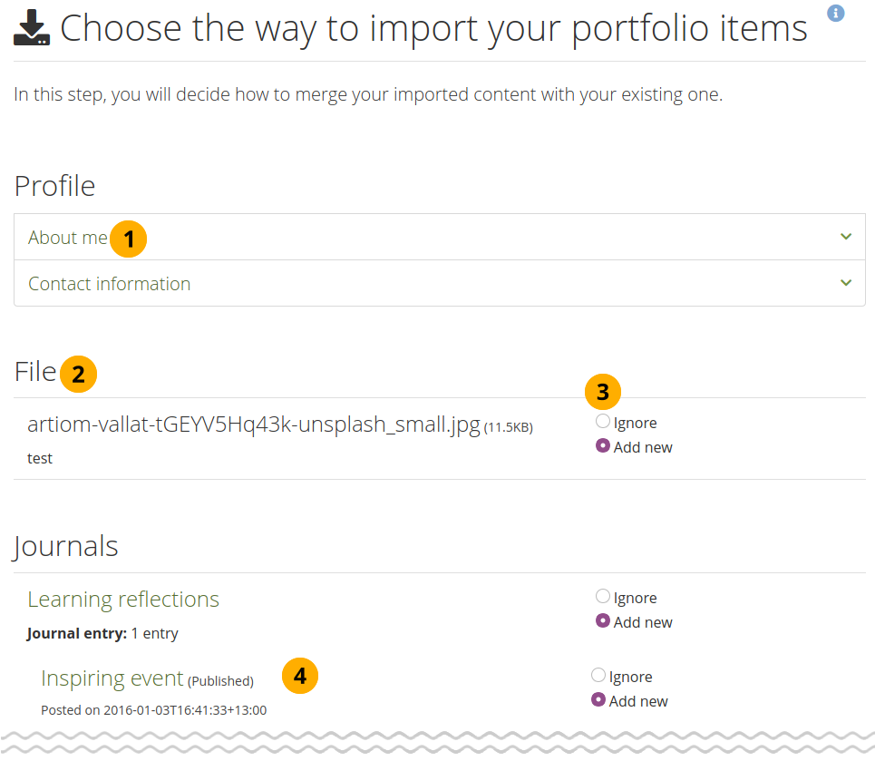Expand the About me chevron
Image resolution: width=875 pixels, height=761 pixels.
[x=846, y=237]
